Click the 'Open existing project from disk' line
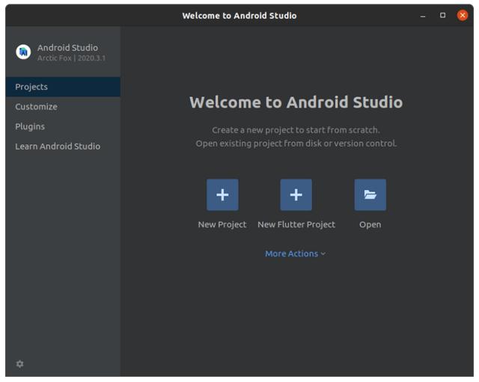479x382 pixels. [296, 144]
